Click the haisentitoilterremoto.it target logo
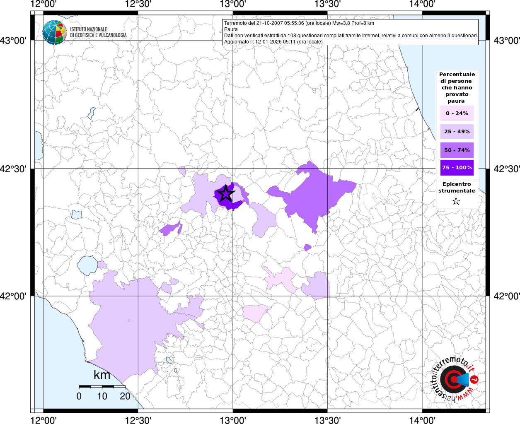Screen dimensions: 520x424 [x=455, y=379]
